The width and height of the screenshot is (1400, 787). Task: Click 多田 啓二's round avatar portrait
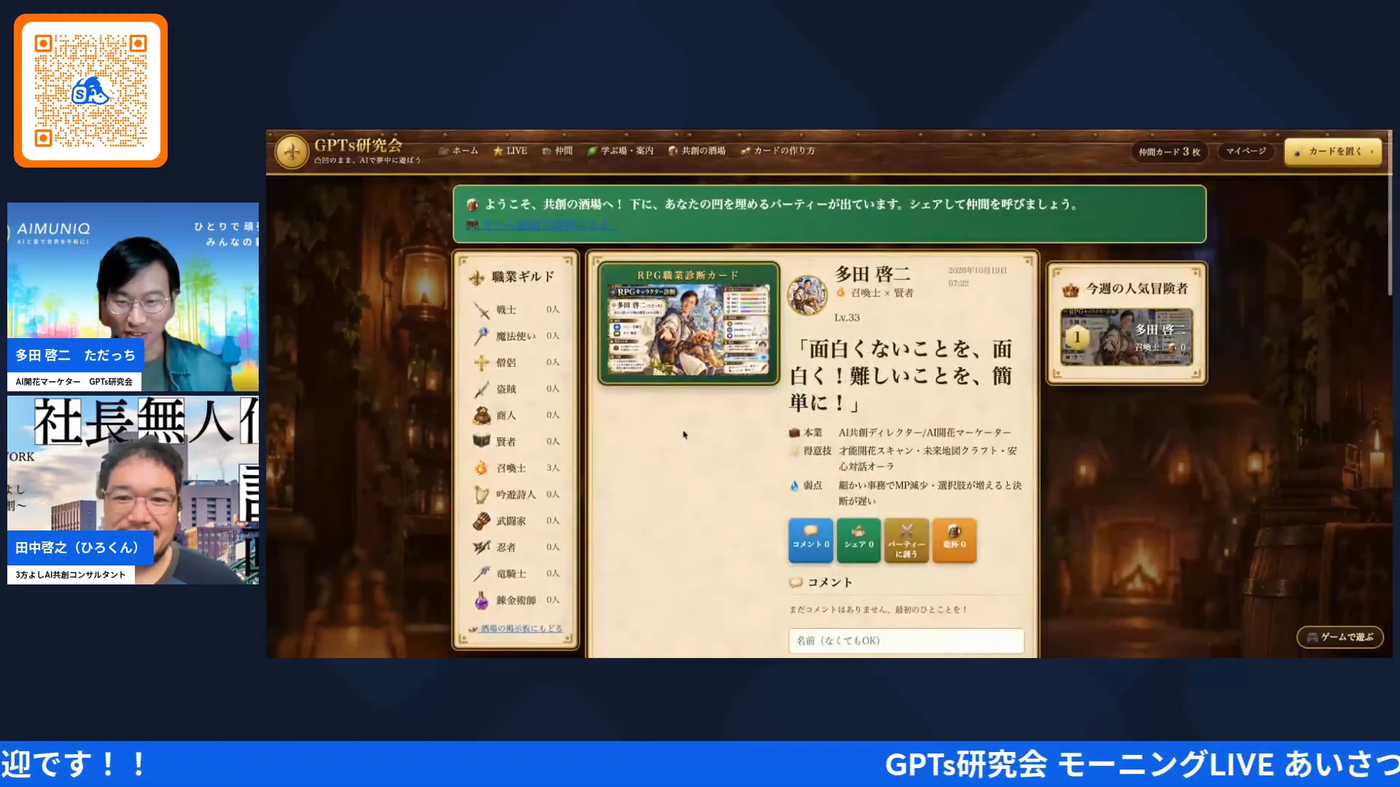click(808, 295)
